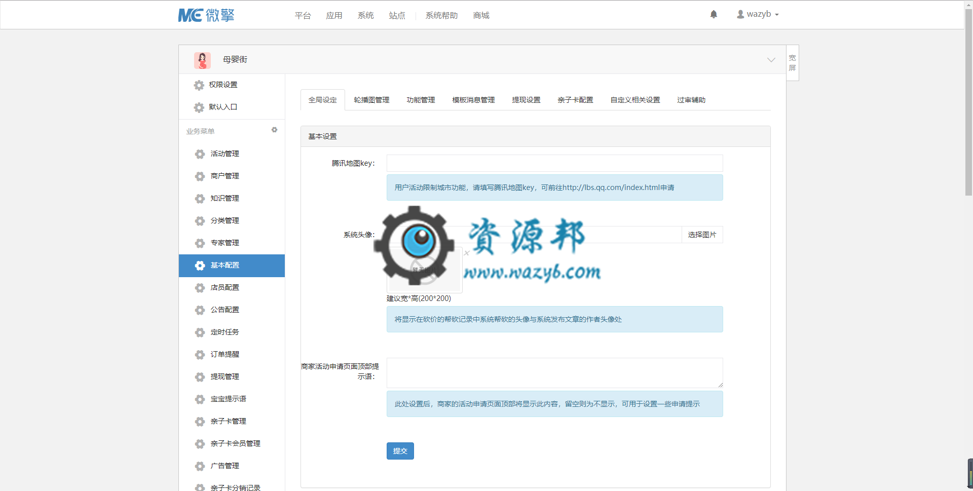The width and height of the screenshot is (973, 491).
Task: Click the 知识管理 gear icon
Action: point(200,199)
